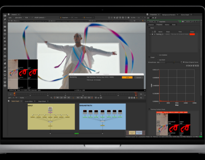Viewport: 205px width, 160px height.
Task: Open the RGB display channel dropdown
Action: [x=28, y=18]
